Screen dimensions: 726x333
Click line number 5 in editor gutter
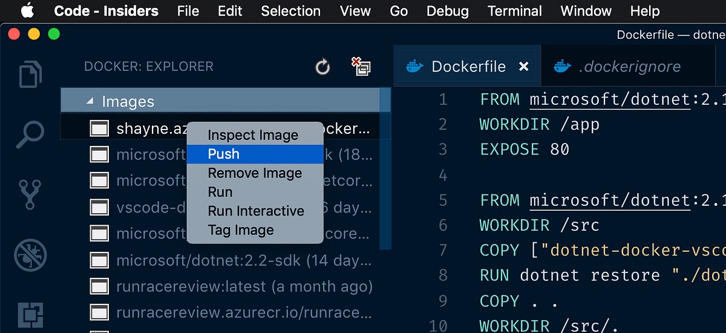point(443,200)
